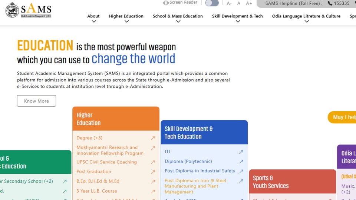Open Post Diploma in Industrial Safety link

[200, 171]
